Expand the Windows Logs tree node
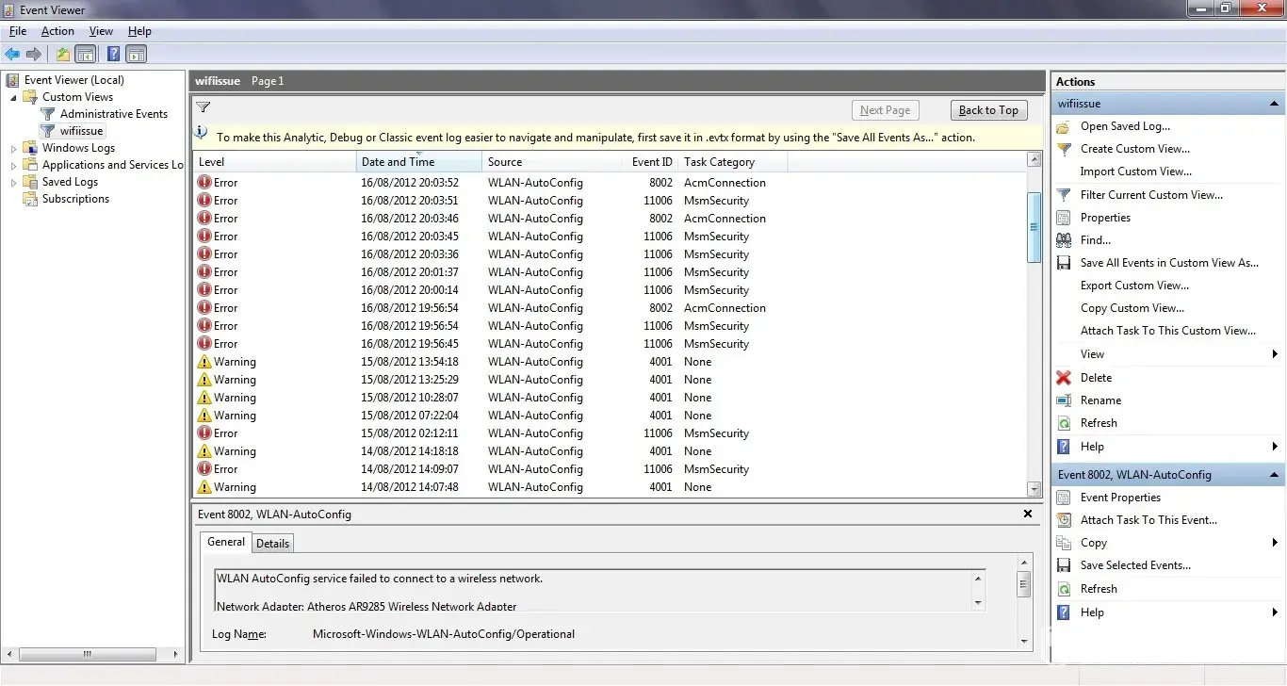The image size is (1287, 686). point(14,149)
